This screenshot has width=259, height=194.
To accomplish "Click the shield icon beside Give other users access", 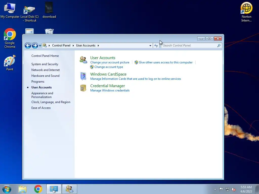I will pyautogui.click(x=136, y=62).
